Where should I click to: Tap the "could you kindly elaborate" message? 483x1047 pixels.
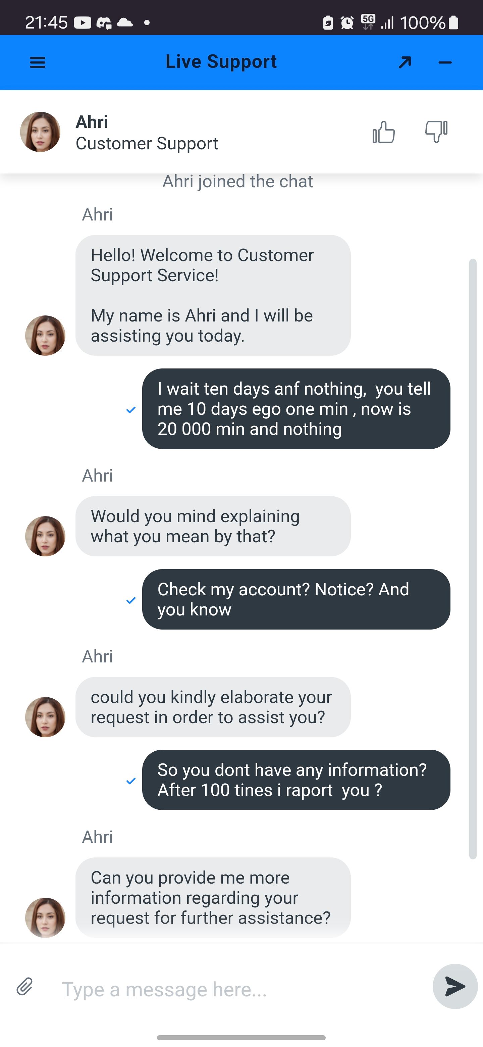click(213, 707)
